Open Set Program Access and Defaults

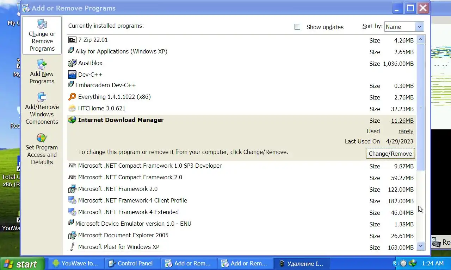42,149
